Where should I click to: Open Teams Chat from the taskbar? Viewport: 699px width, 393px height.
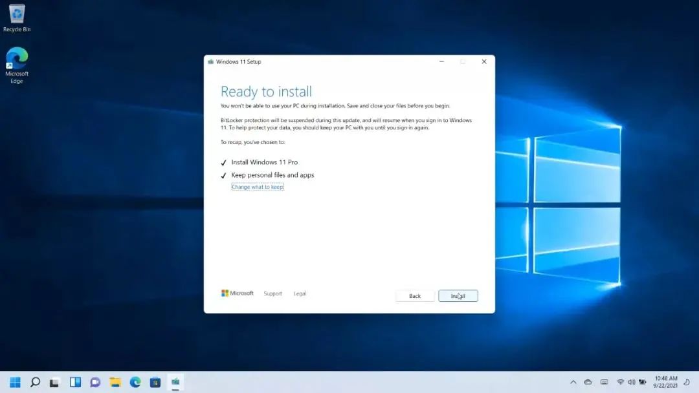tap(95, 383)
